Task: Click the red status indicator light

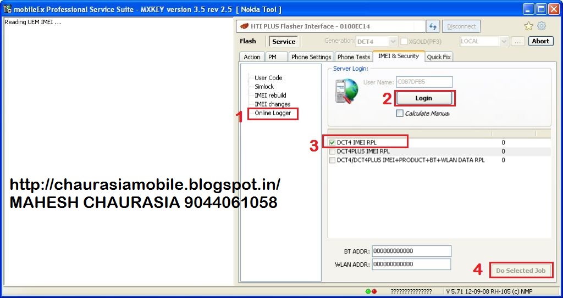Action: pyautogui.click(x=374, y=291)
